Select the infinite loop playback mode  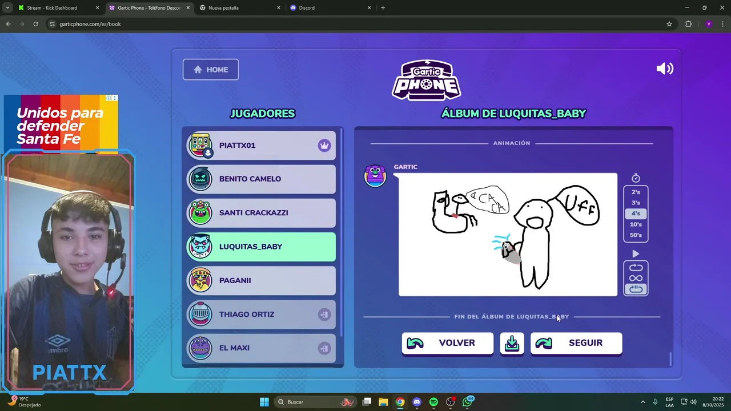636,279
